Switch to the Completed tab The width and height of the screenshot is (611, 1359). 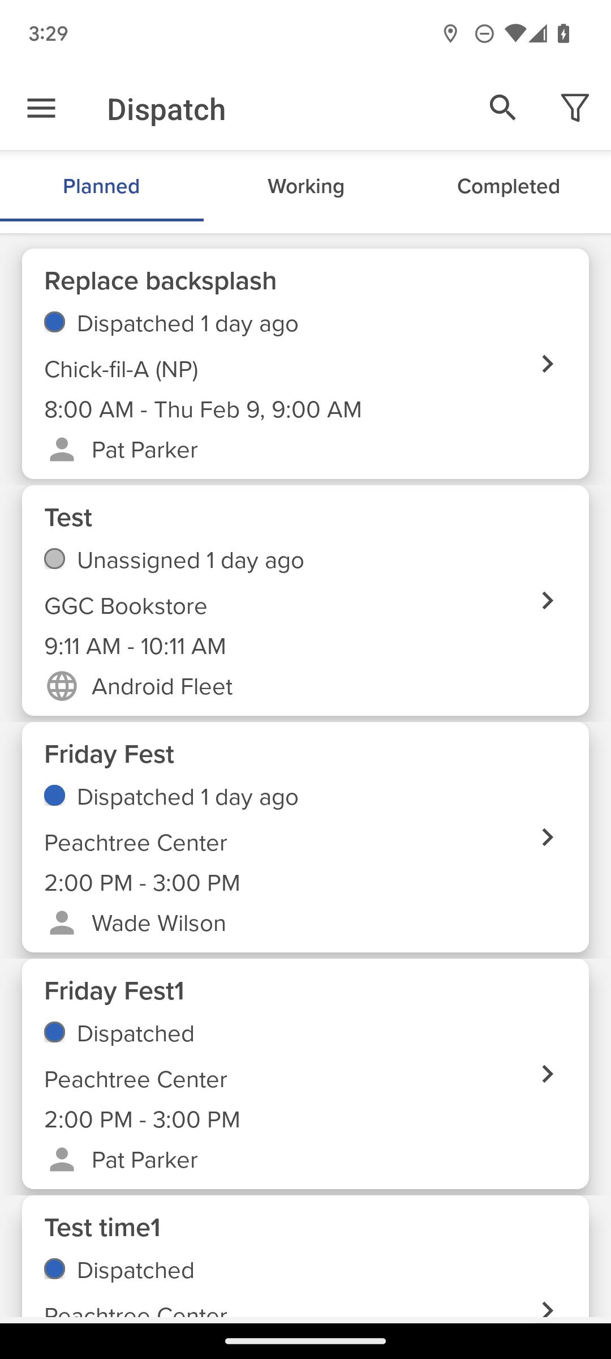(x=509, y=186)
